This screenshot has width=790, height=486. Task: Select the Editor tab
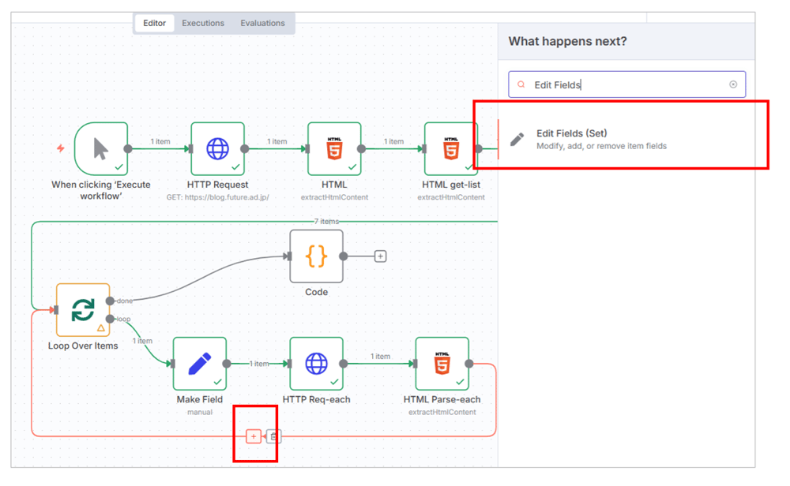154,23
